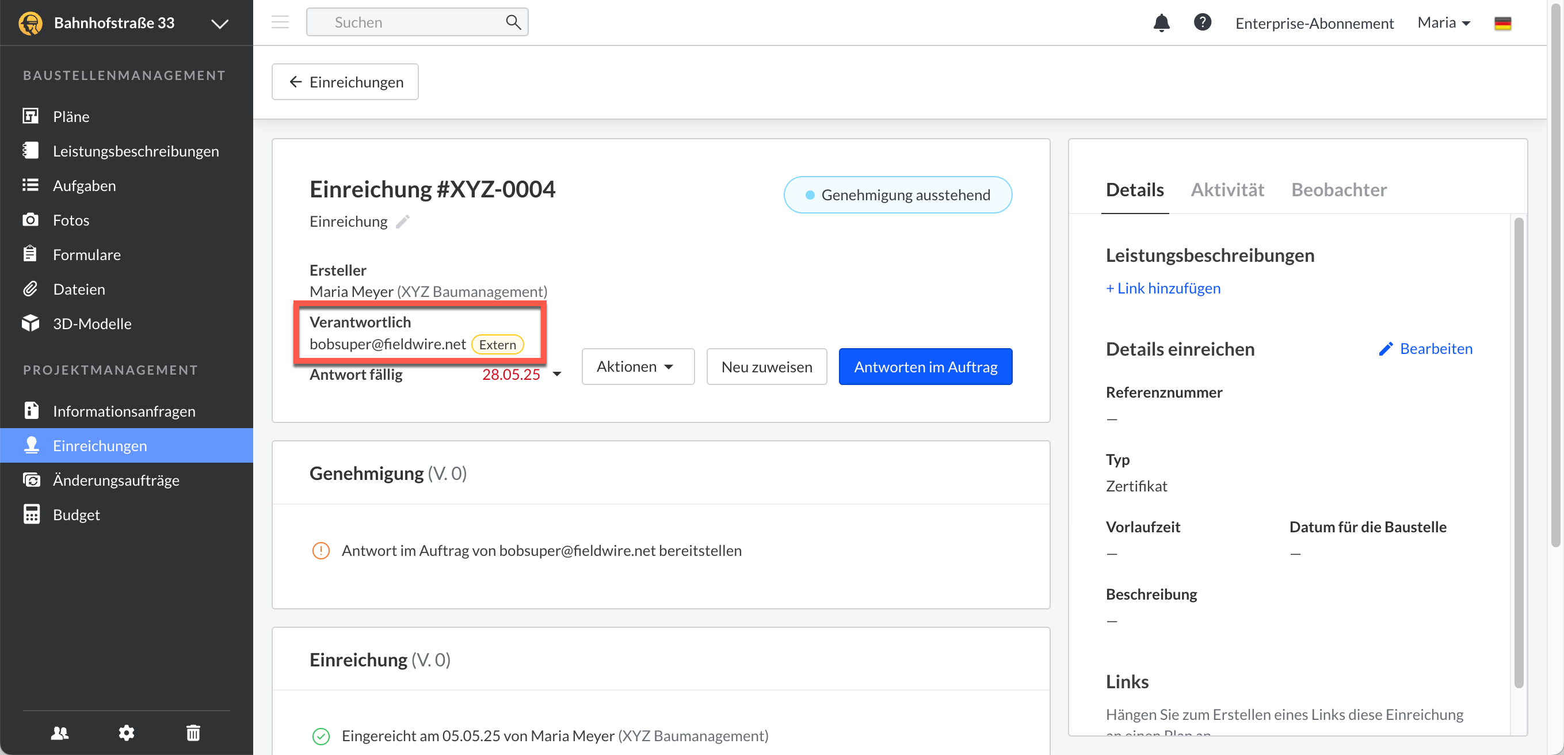Viewport: 1564px width, 755px height.
Task: Click the Antworten im Auftrag button
Action: click(925, 366)
